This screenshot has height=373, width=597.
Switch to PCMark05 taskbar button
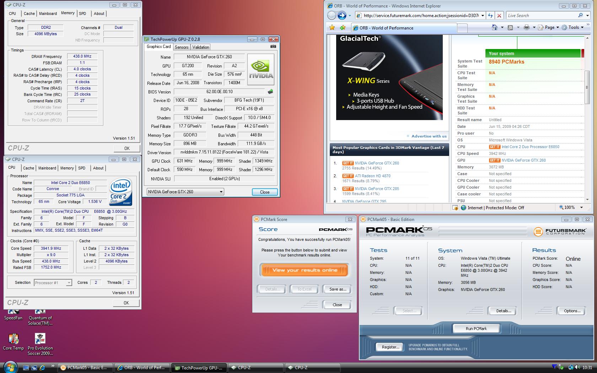tap(85, 368)
